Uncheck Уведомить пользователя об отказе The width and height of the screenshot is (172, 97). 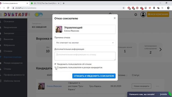click(x=55, y=64)
